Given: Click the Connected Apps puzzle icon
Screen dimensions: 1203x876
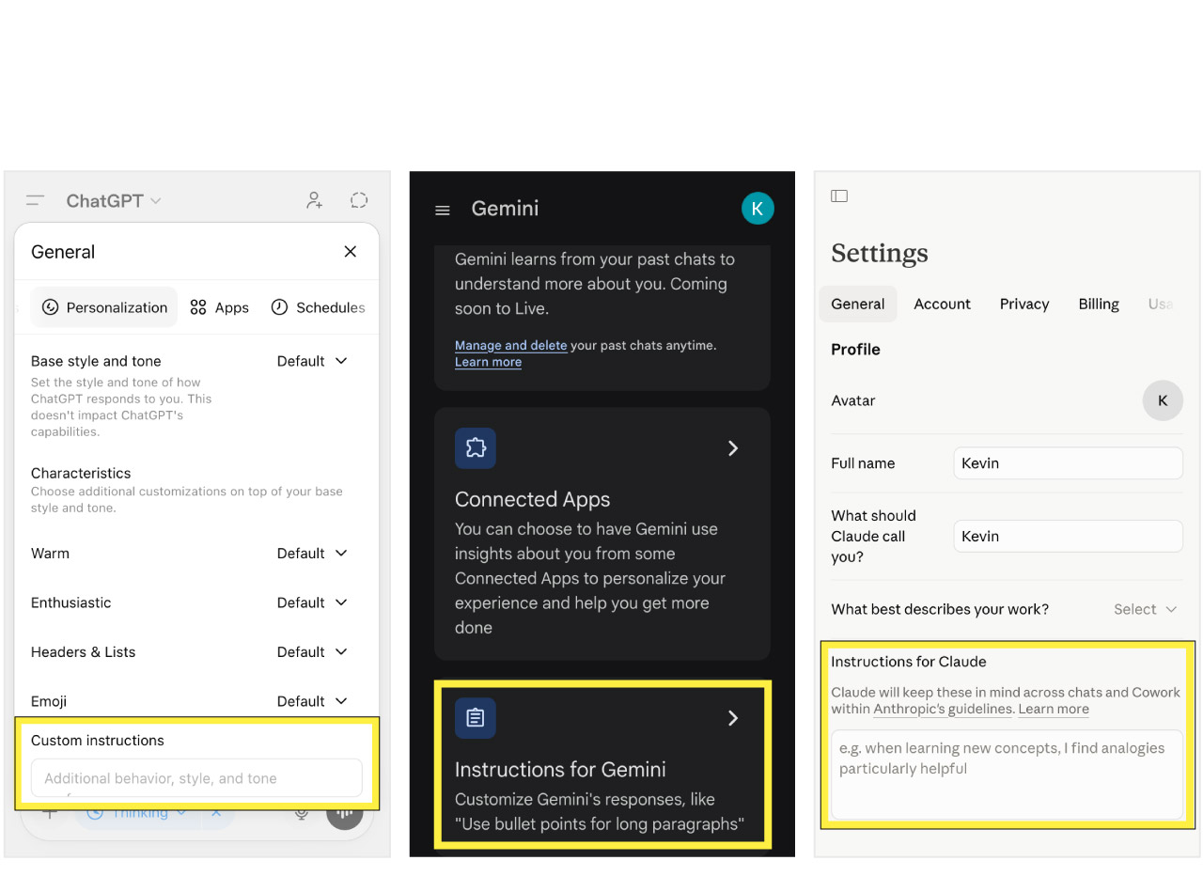Looking at the screenshot, I should click(476, 448).
